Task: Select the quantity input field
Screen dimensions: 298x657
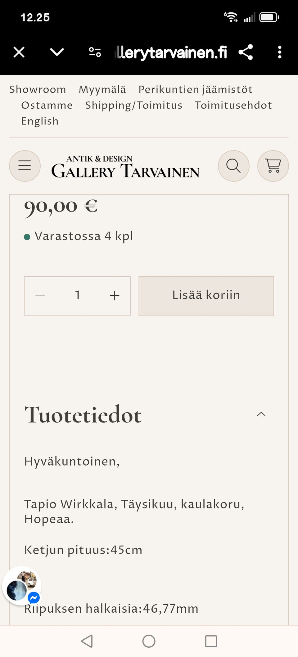Action: tap(77, 296)
